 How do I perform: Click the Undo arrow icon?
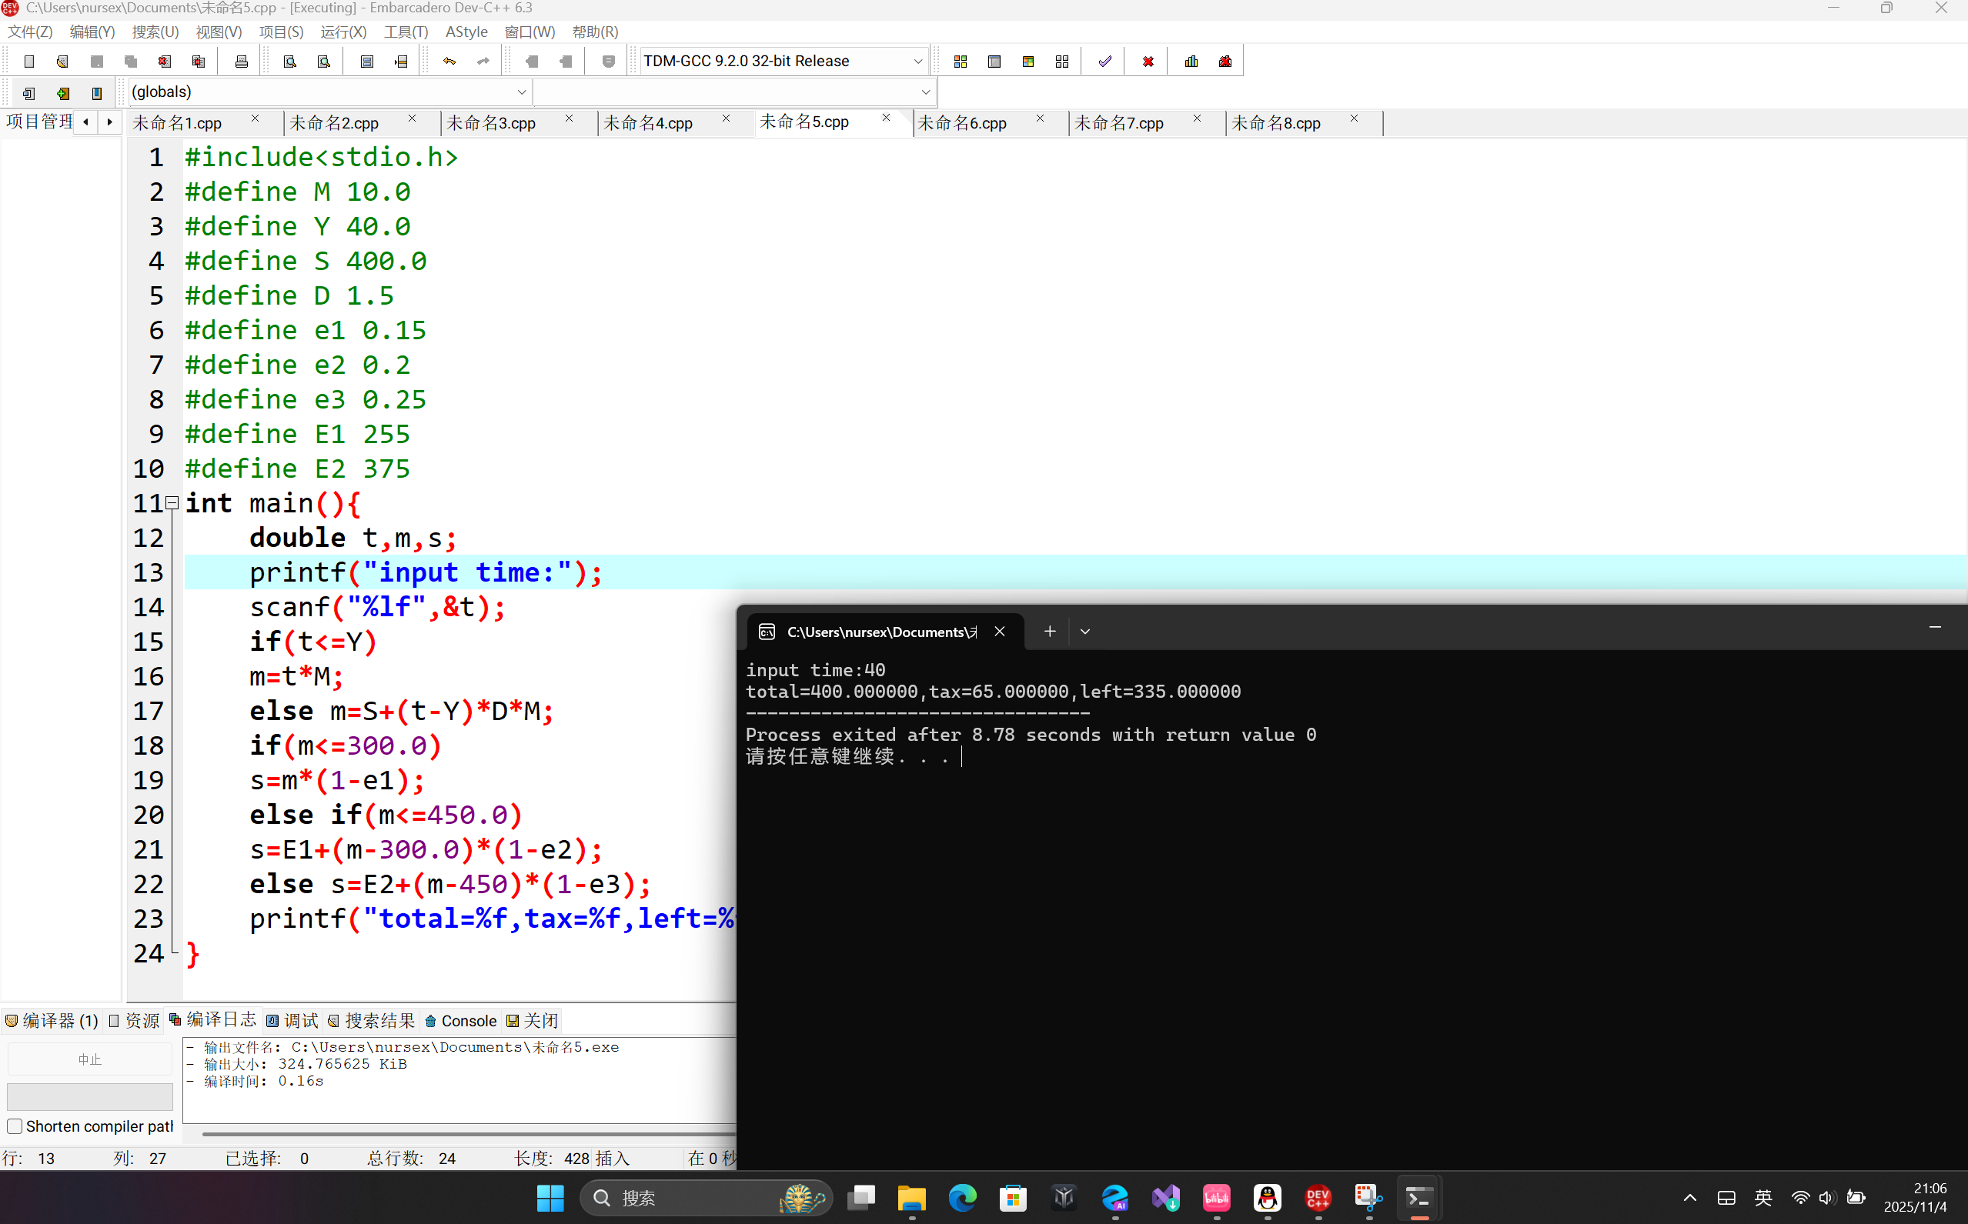click(x=449, y=62)
